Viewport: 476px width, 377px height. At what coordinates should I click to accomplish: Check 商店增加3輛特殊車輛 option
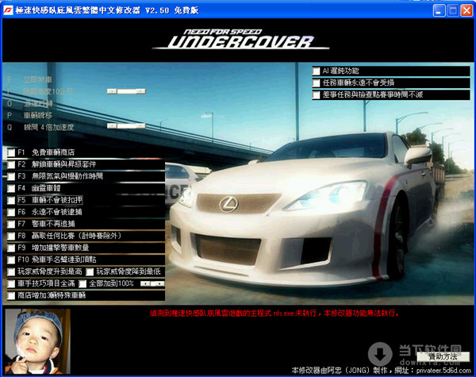coord(11,295)
